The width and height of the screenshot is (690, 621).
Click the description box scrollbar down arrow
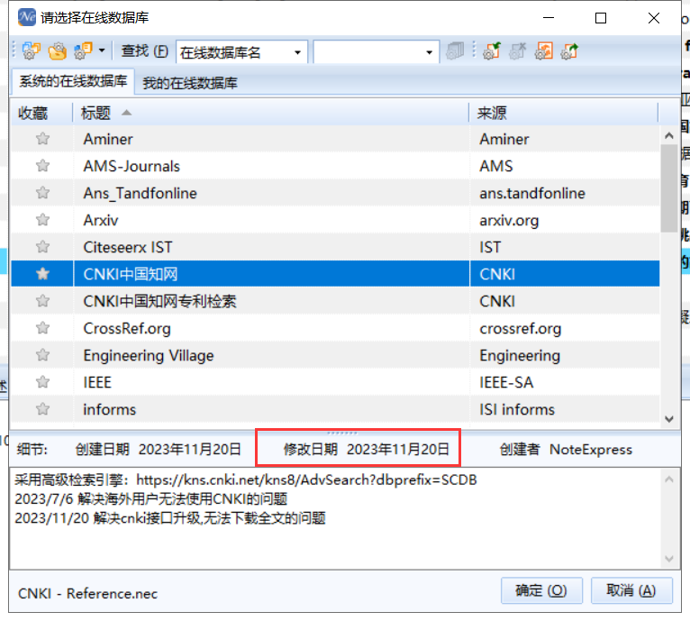(x=669, y=559)
